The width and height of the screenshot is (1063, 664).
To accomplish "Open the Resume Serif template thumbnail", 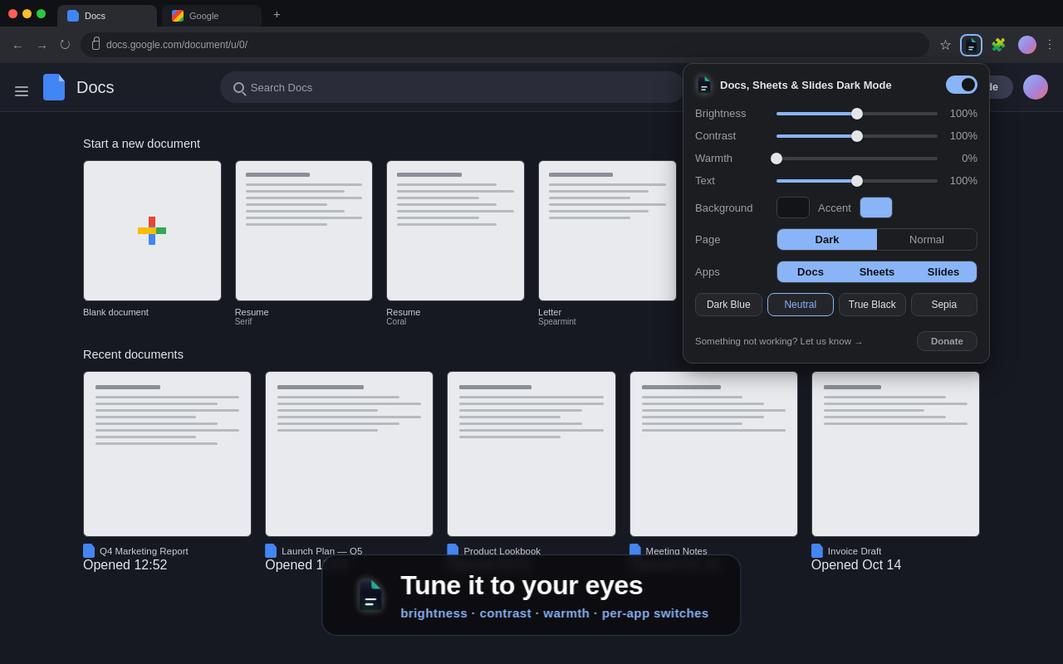I will (x=304, y=231).
